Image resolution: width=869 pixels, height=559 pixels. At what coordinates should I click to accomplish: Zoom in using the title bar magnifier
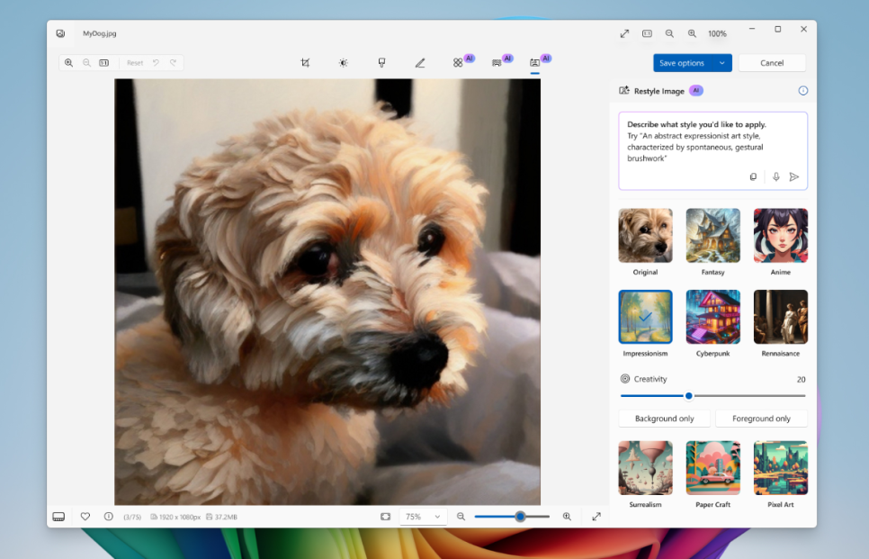coord(692,33)
